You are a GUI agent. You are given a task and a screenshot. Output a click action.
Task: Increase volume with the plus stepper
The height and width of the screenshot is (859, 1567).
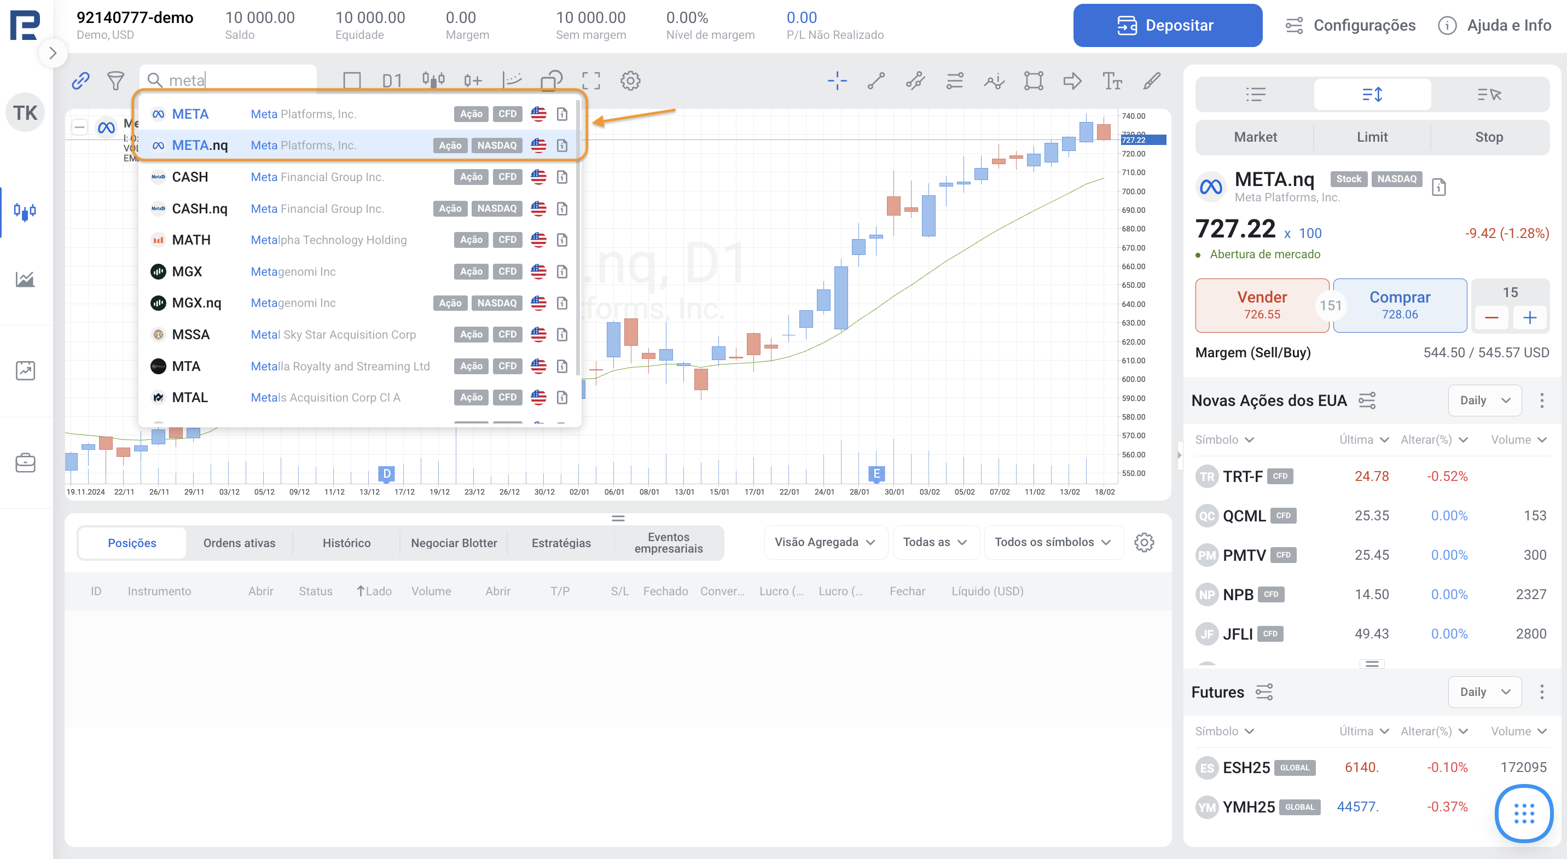click(x=1529, y=317)
